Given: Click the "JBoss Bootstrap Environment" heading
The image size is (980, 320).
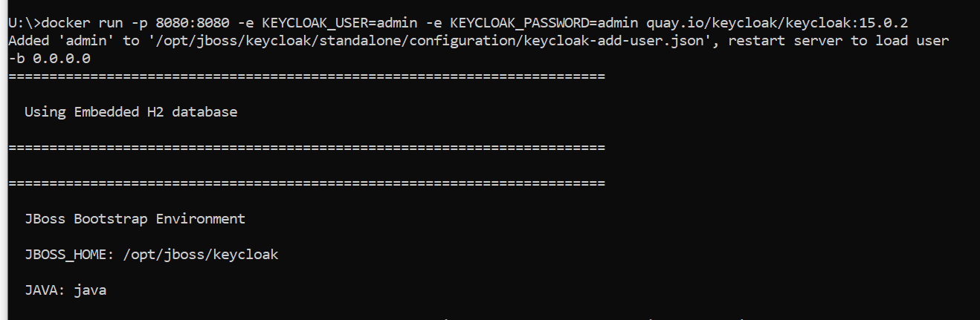Looking at the screenshot, I should (x=135, y=219).
